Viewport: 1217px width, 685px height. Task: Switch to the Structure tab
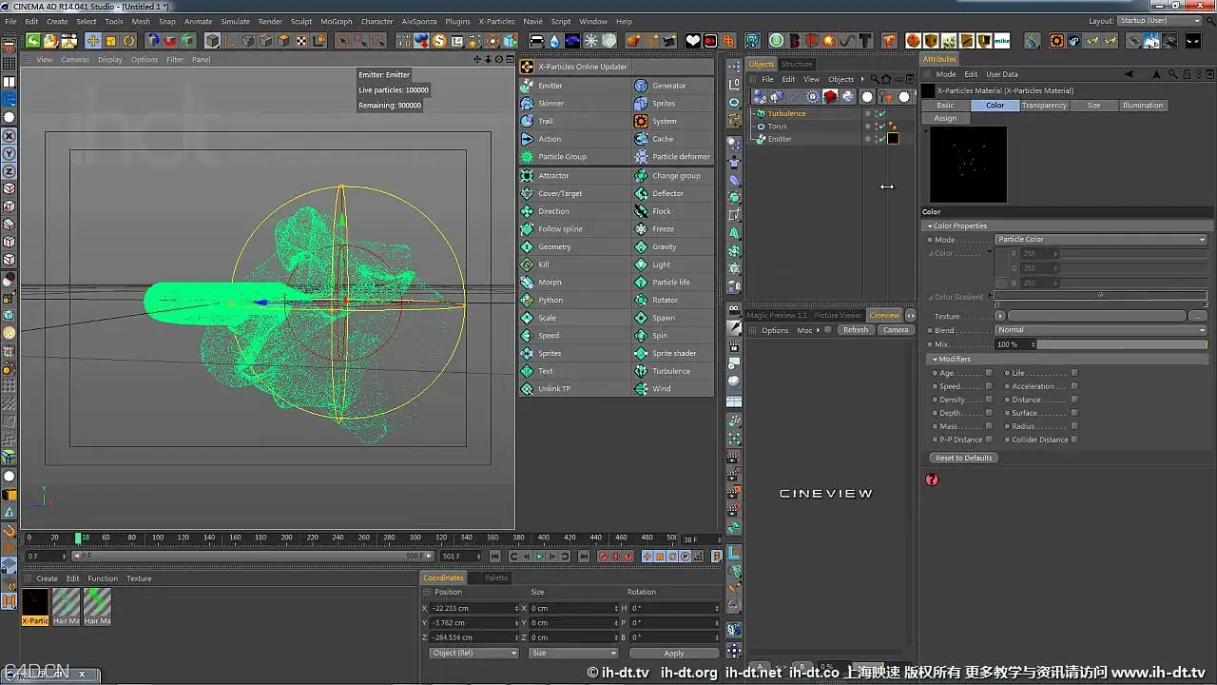pyautogui.click(x=797, y=65)
